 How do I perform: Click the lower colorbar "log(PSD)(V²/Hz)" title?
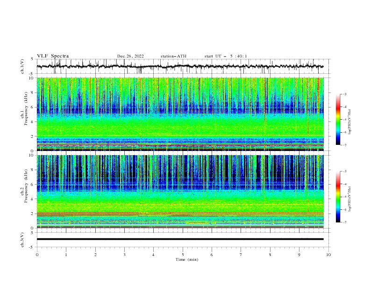(350, 199)
